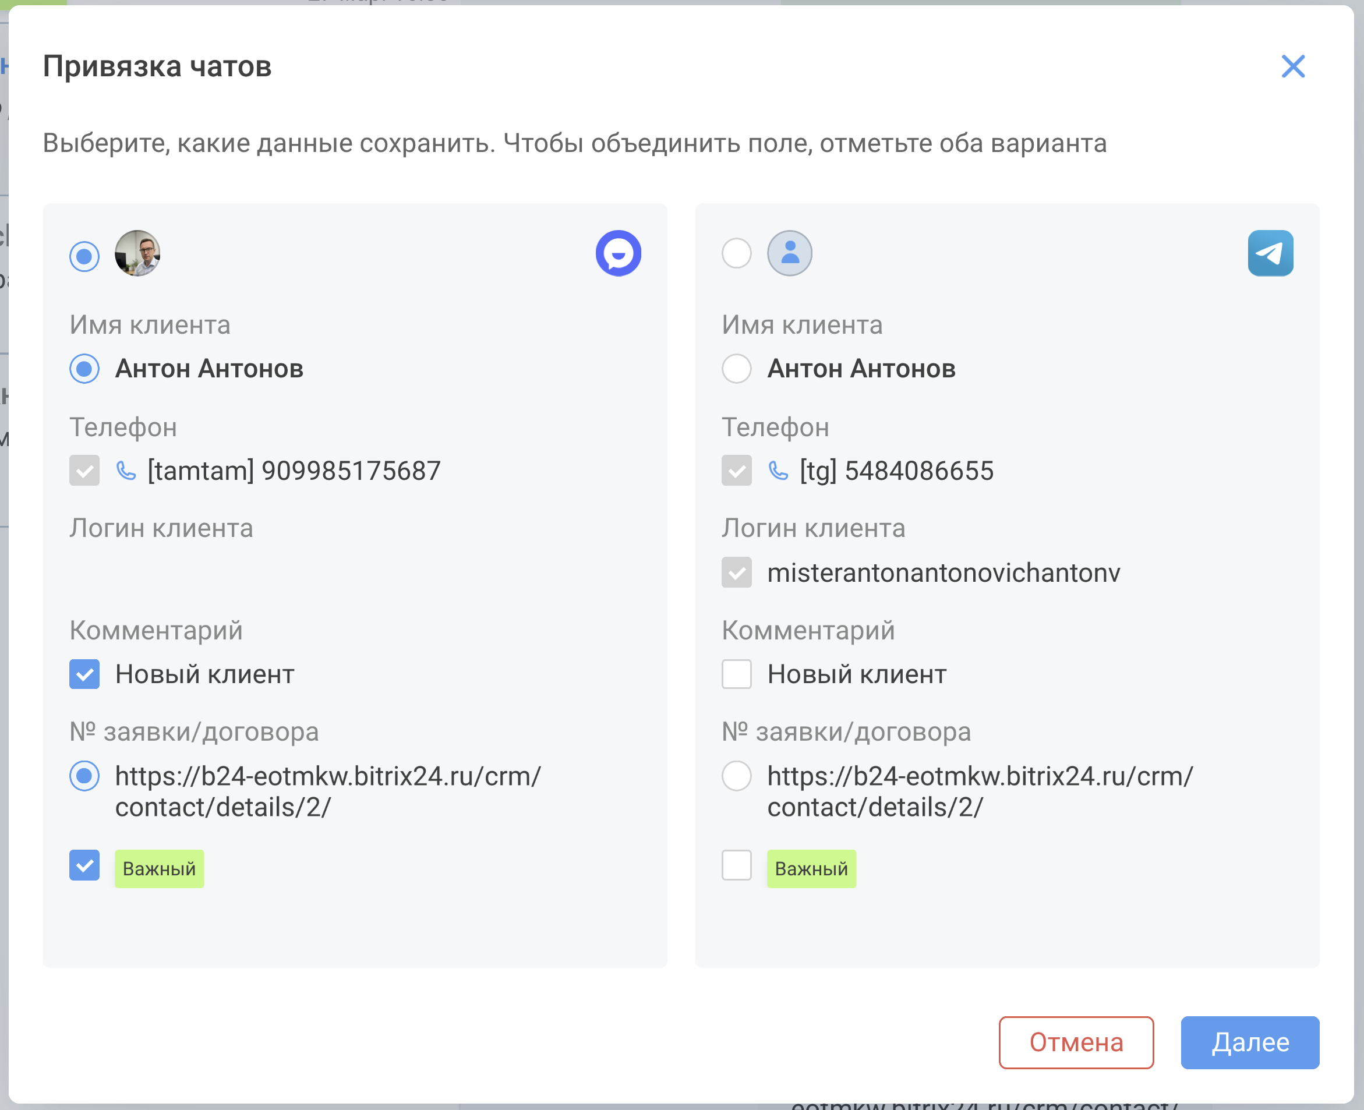
Task: Select the left chat card radio button
Action: [x=84, y=256]
